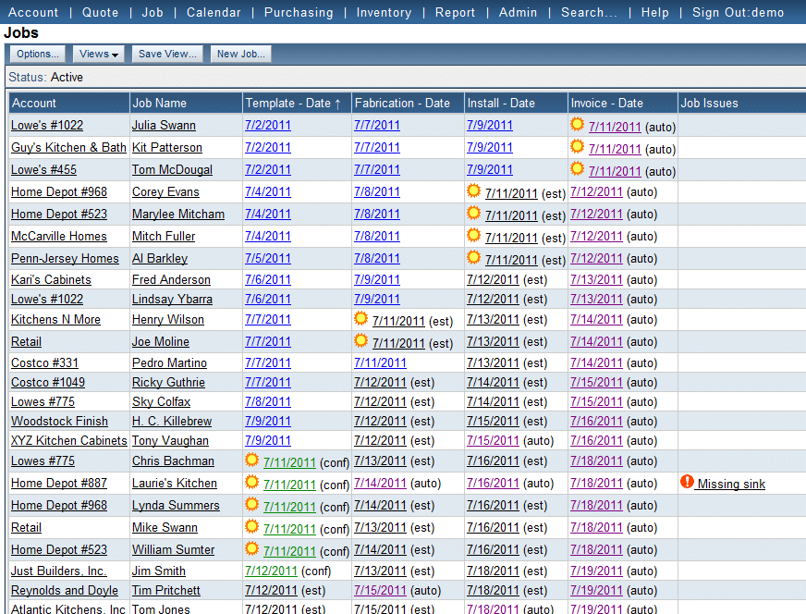The image size is (806, 614).
Task: Click the red alert icon beside Missing sink
Action: 687,482
